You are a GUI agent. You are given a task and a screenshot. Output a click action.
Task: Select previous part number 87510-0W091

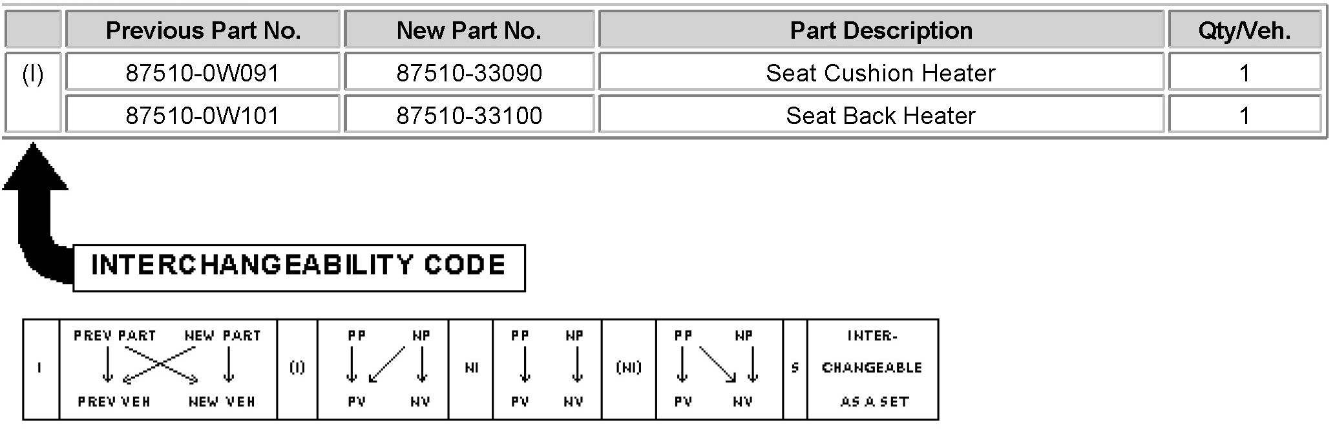203,72
